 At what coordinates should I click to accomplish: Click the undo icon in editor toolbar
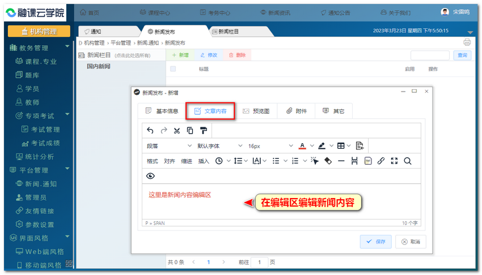click(150, 131)
